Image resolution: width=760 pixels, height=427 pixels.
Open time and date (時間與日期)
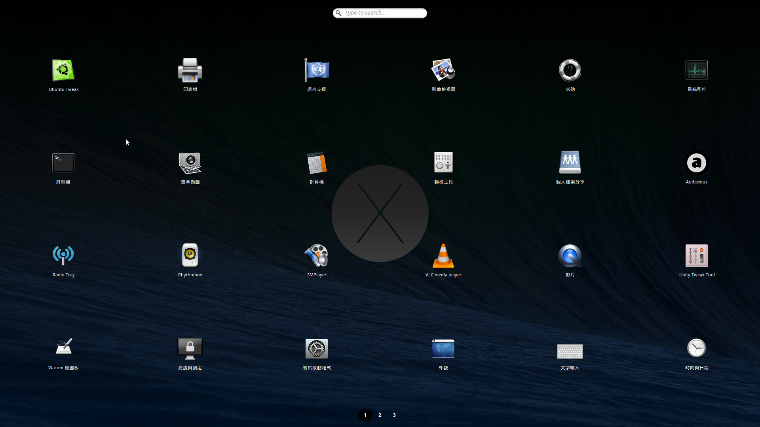(x=697, y=348)
